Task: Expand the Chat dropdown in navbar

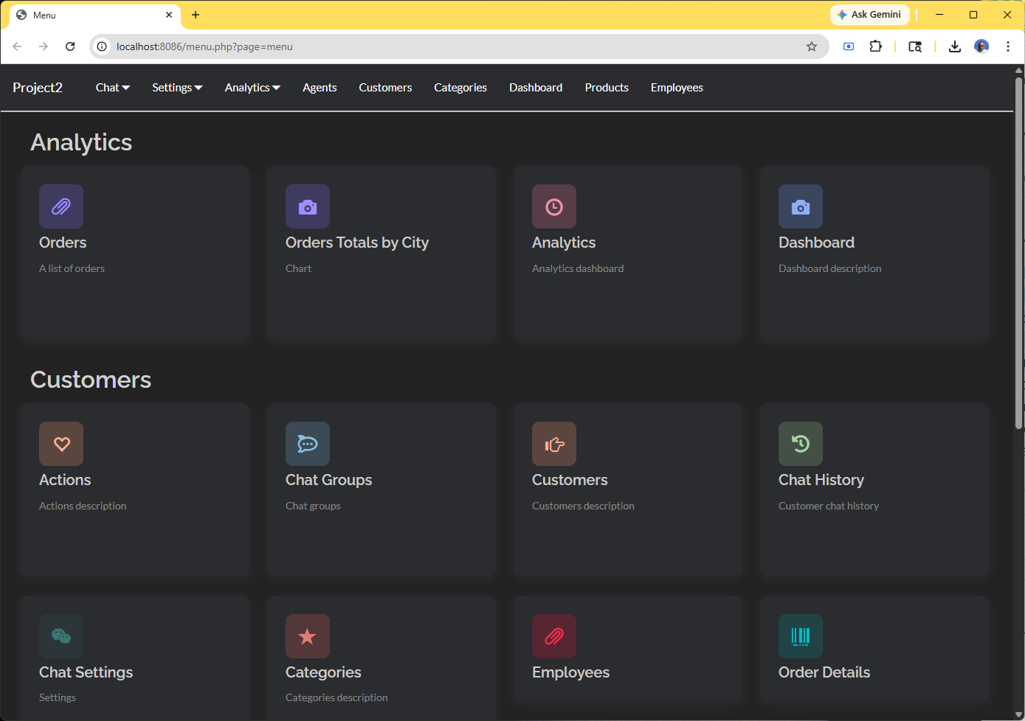Action: point(112,88)
